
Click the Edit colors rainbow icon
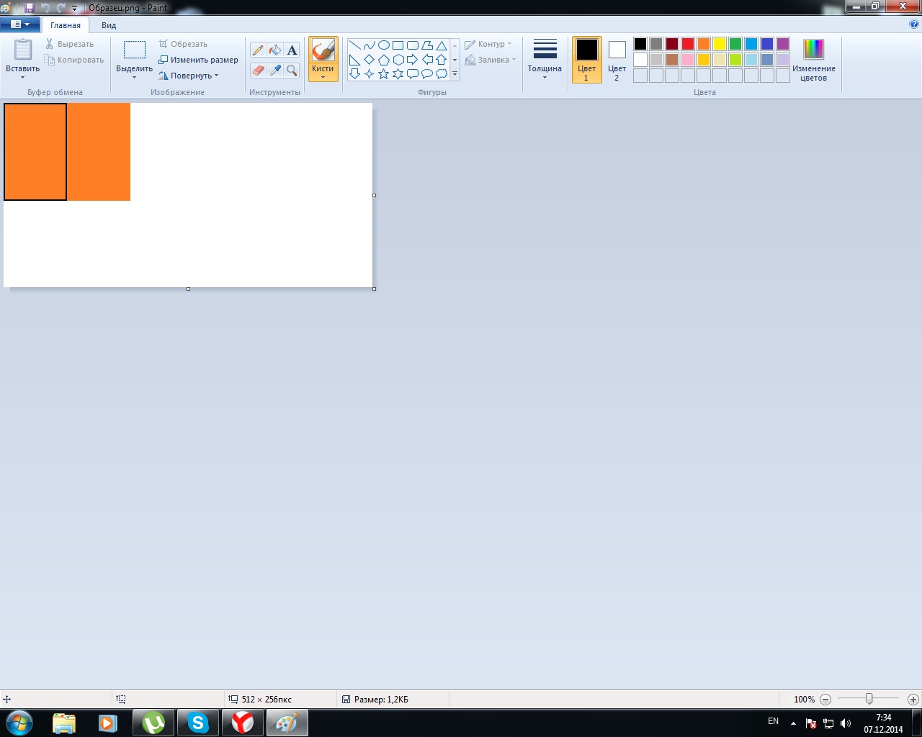[x=813, y=50]
